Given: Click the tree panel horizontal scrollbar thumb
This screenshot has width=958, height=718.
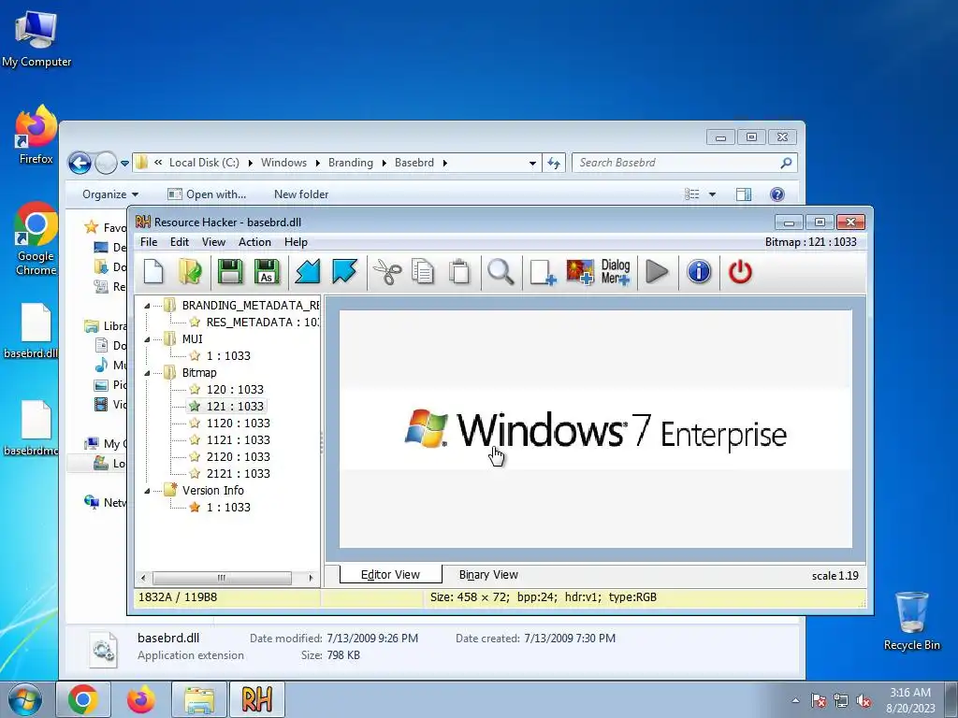Looking at the screenshot, I should click(x=222, y=578).
